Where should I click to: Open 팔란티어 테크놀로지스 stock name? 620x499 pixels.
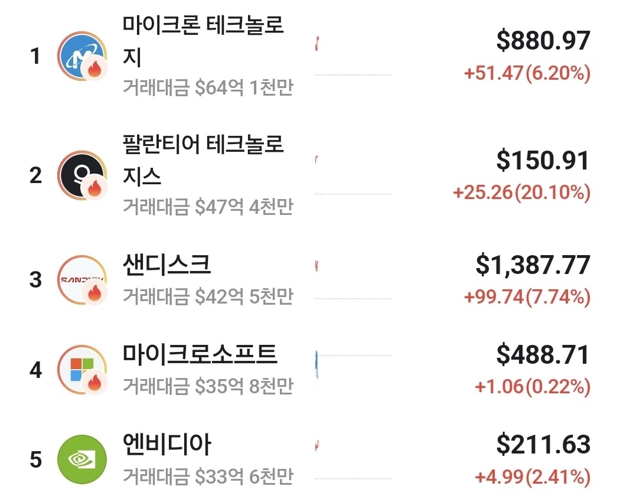203,160
